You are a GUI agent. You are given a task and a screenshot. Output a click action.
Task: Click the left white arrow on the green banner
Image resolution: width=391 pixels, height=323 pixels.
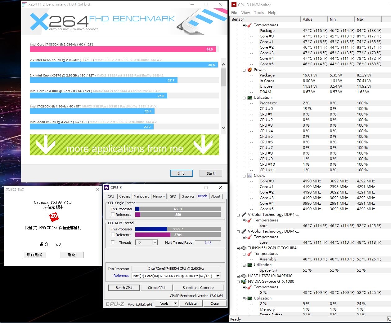pyautogui.click(x=46, y=145)
